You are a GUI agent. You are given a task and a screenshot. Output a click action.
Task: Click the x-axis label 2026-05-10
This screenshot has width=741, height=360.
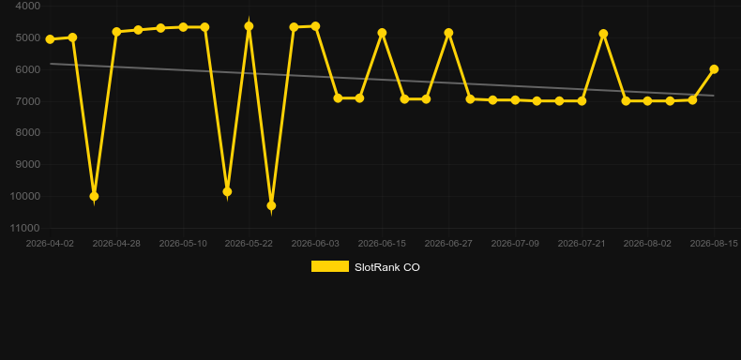[x=183, y=244]
